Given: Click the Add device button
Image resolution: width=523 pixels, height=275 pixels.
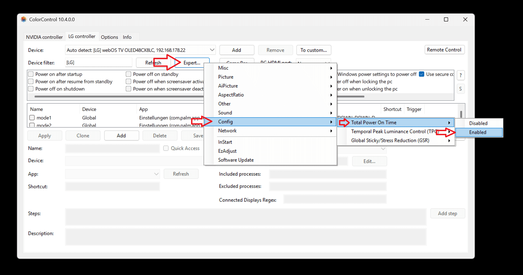Looking at the screenshot, I should (237, 50).
